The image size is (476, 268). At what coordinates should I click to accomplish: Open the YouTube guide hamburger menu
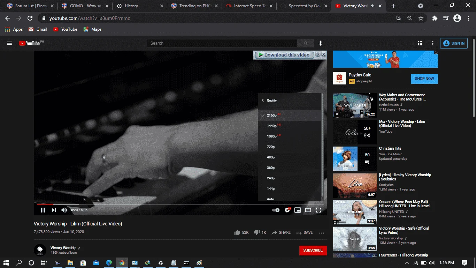coord(9,43)
